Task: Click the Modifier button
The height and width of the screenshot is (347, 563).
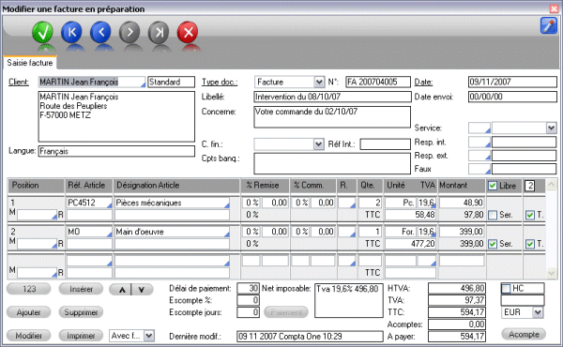Action: (29, 336)
